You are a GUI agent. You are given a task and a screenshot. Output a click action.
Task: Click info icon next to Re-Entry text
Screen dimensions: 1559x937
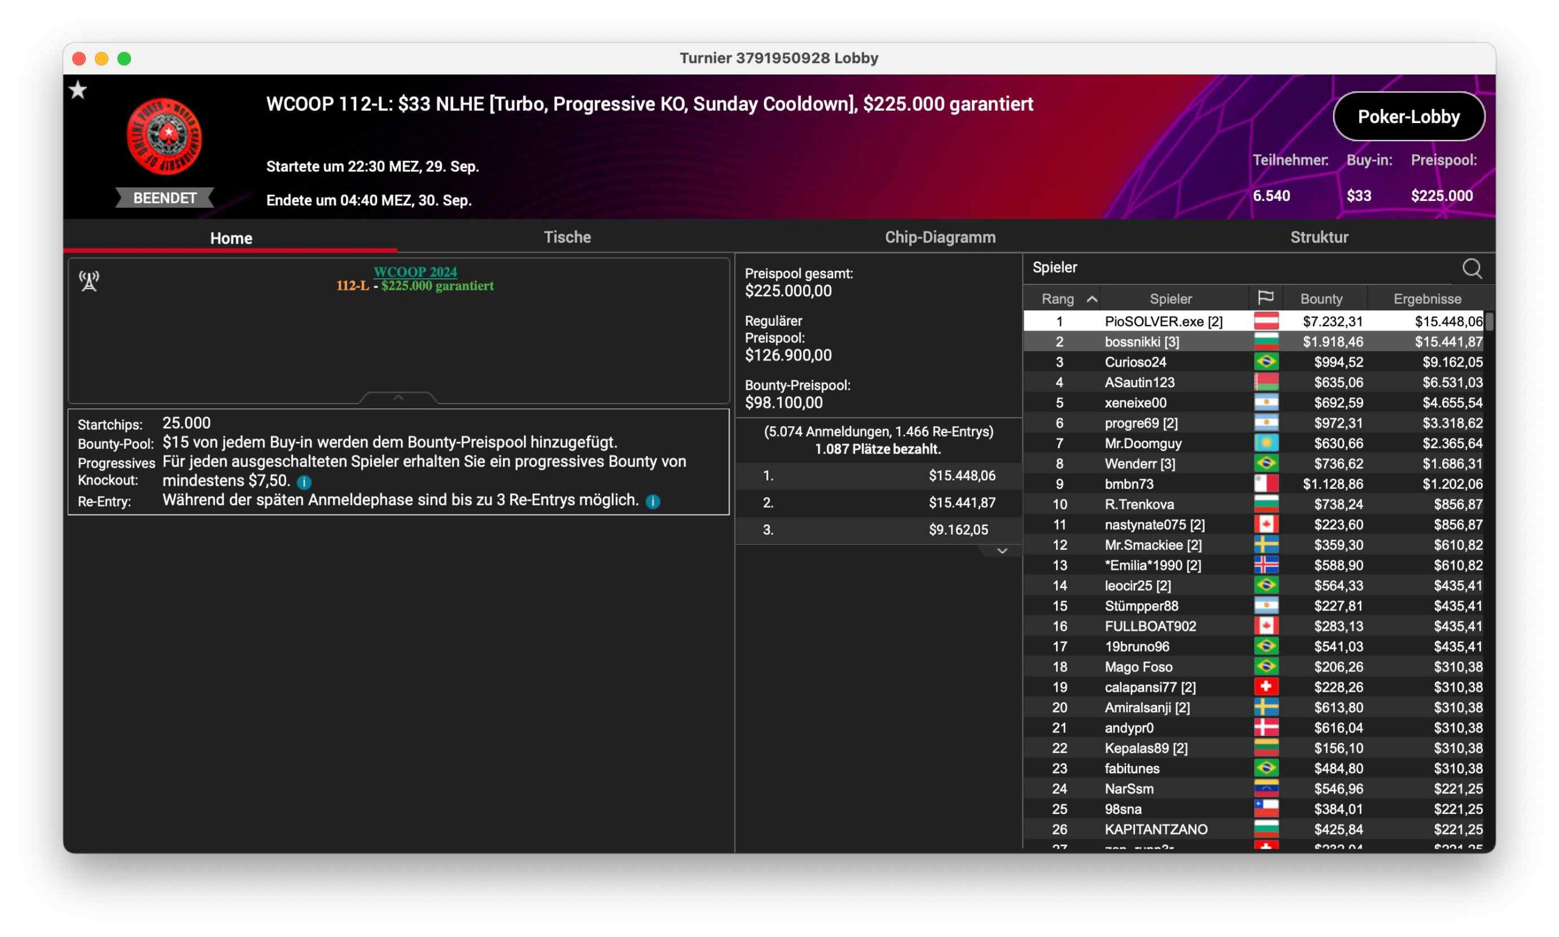(653, 501)
